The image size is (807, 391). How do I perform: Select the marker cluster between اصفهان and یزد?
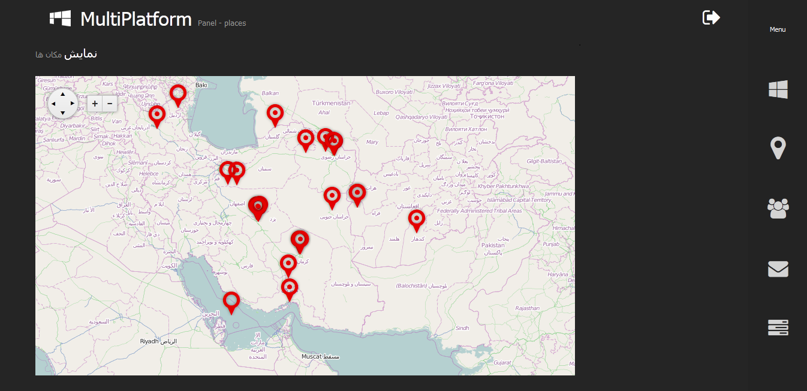coord(258,207)
